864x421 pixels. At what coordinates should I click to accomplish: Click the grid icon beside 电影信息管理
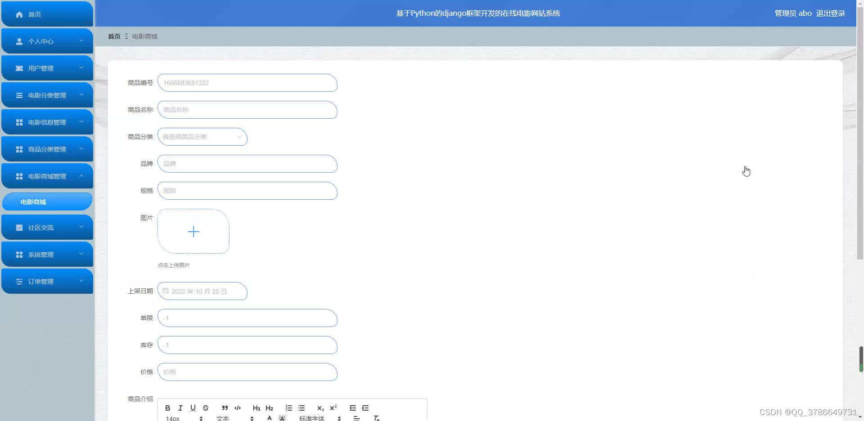19,122
